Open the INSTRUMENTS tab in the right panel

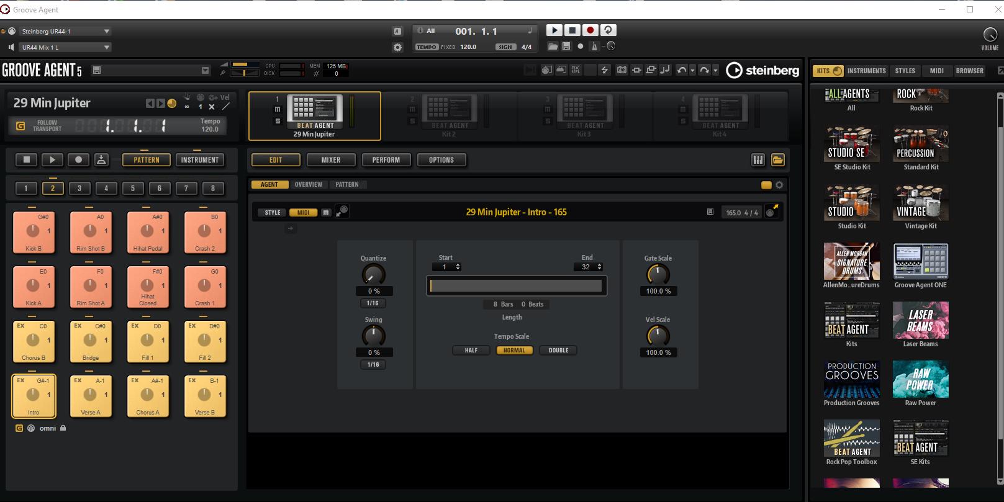866,71
